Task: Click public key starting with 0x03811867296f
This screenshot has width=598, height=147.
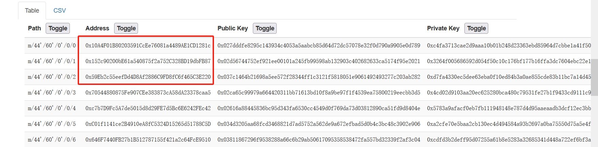Action: 319,139
